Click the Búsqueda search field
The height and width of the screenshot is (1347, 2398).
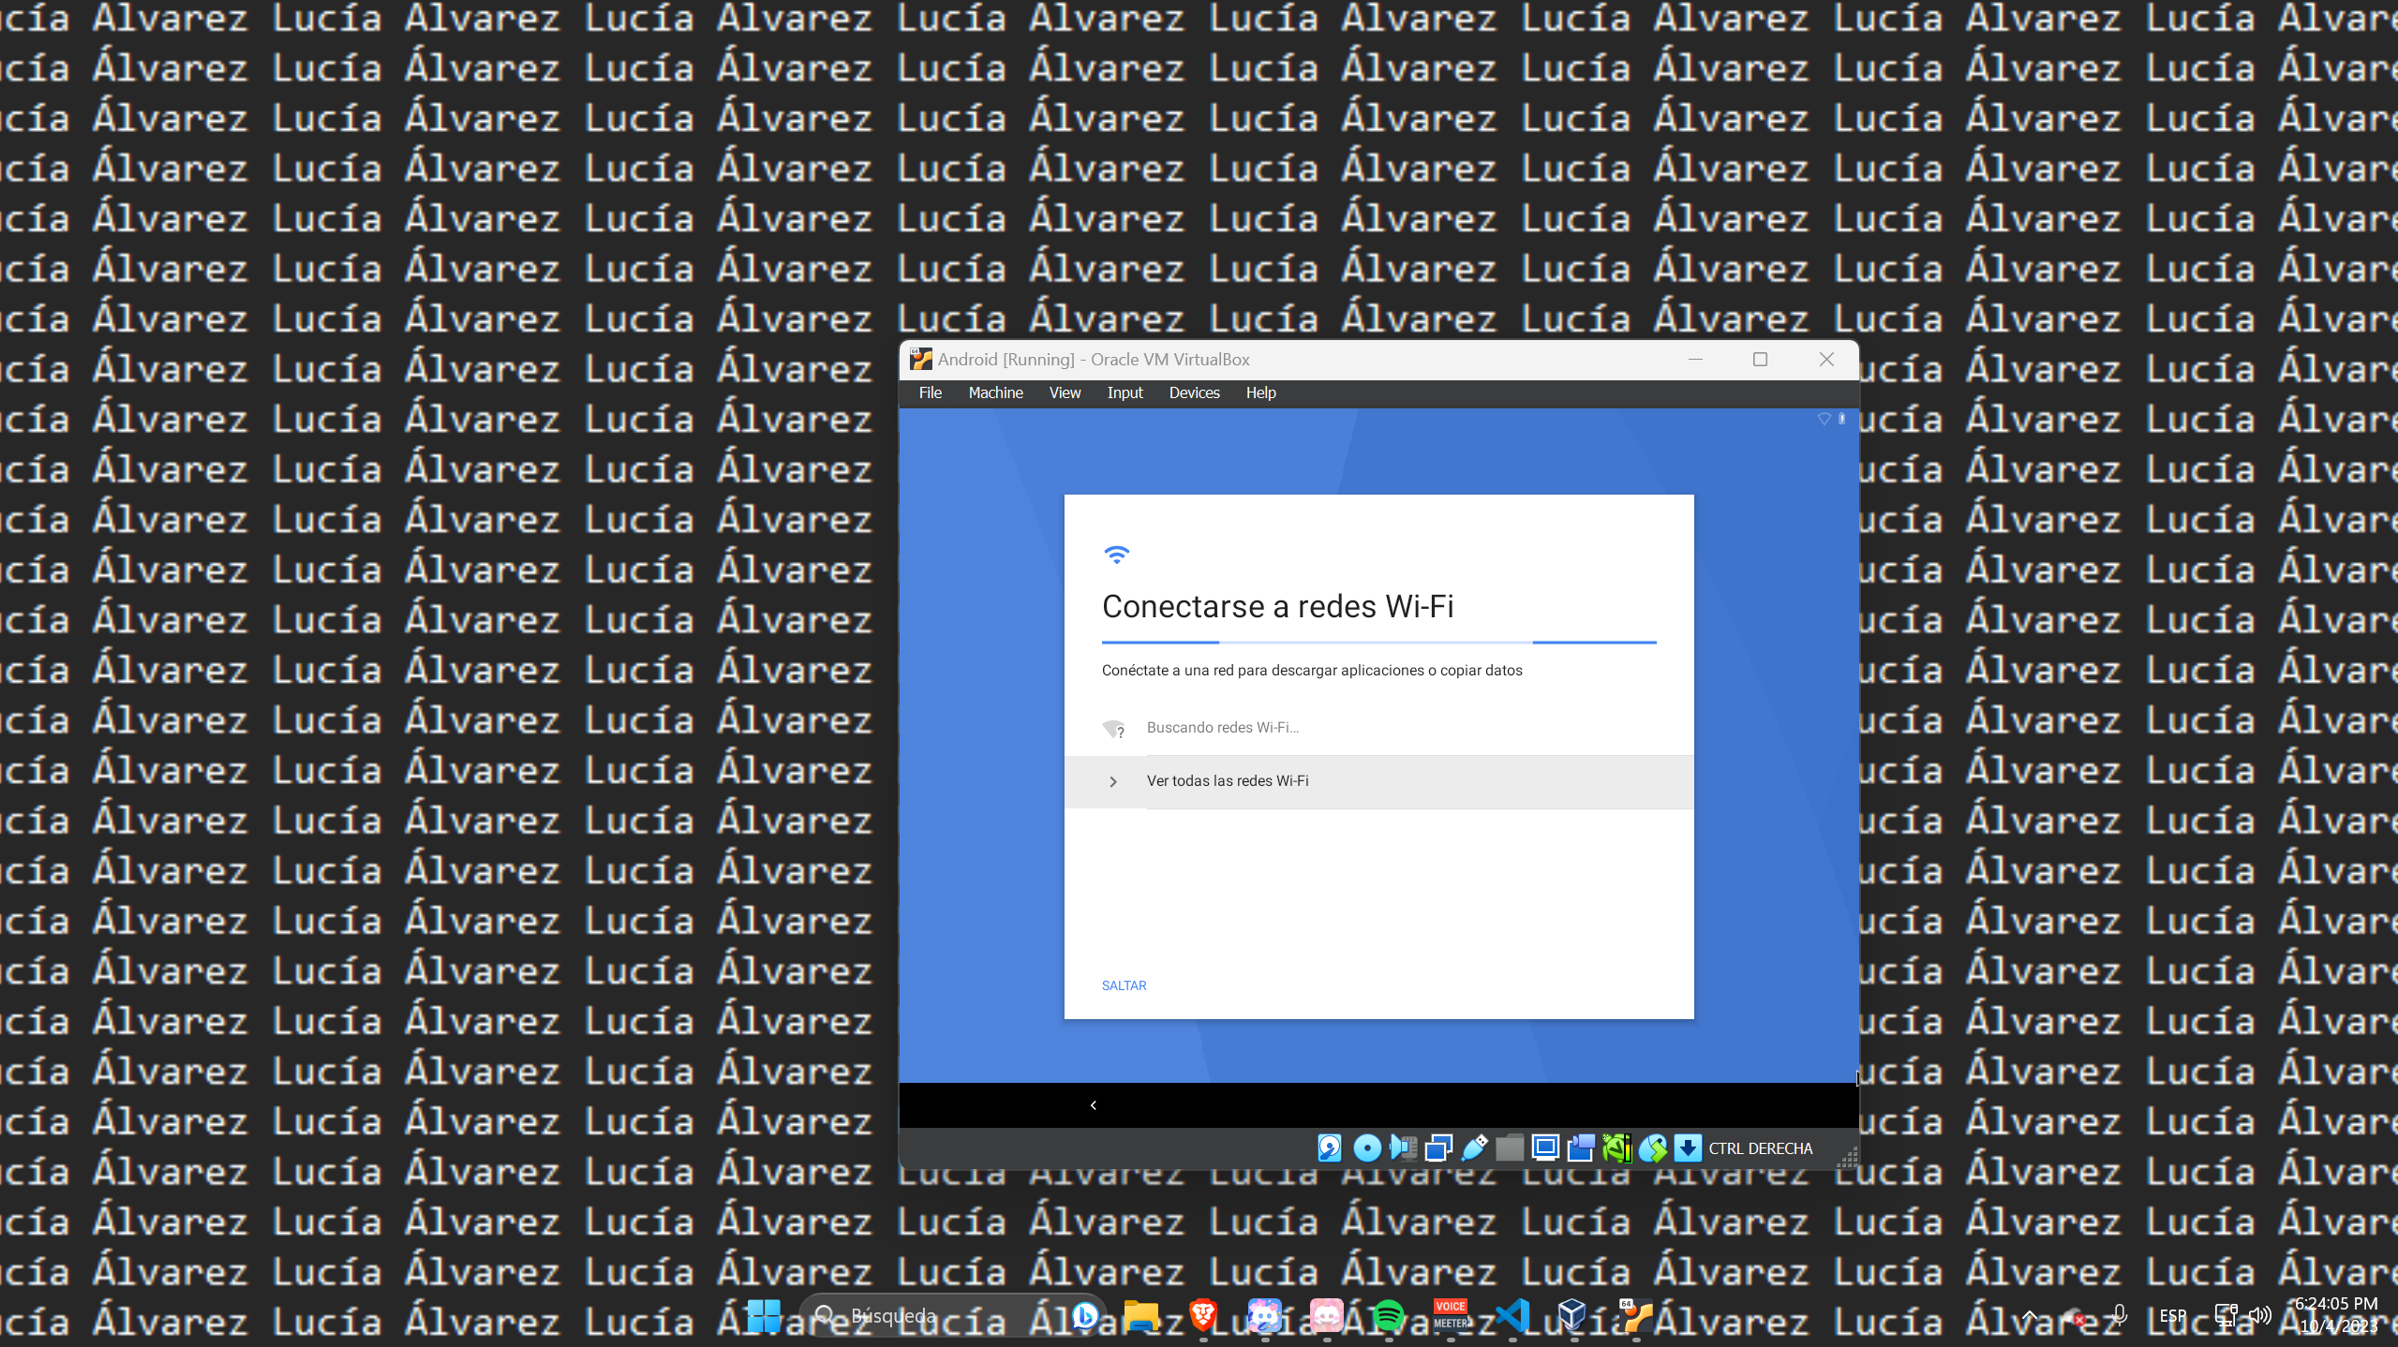click(937, 1315)
